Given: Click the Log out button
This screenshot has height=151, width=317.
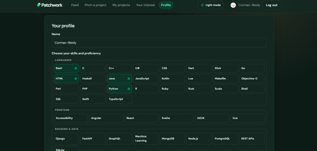Looking at the screenshot, I should pyautogui.click(x=271, y=5).
